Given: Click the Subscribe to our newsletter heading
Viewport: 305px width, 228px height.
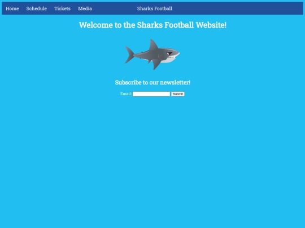Looking at the screenshot, I should pos(152,82).
